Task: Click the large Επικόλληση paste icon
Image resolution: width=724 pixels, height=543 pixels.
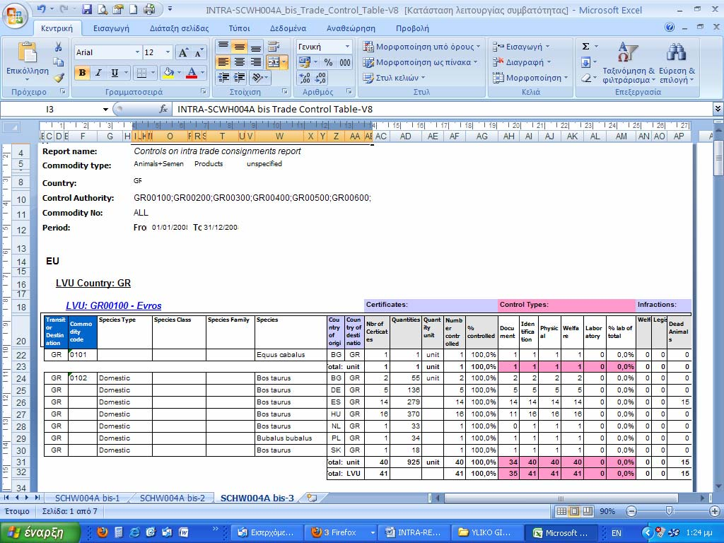Action: click(x=28, y=52)
